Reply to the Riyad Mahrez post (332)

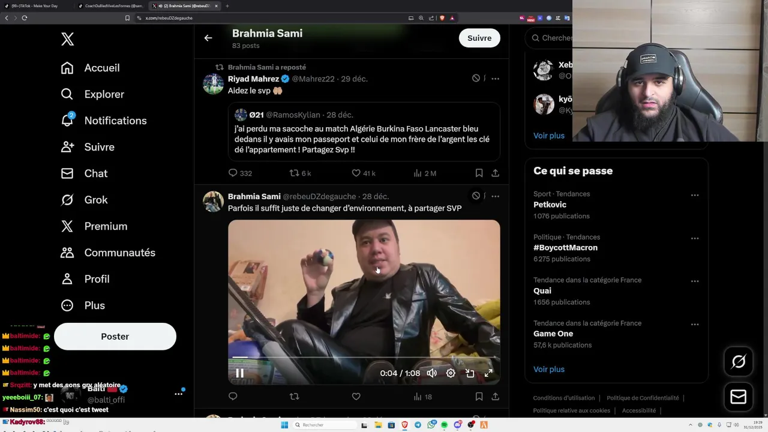[240, 173]
